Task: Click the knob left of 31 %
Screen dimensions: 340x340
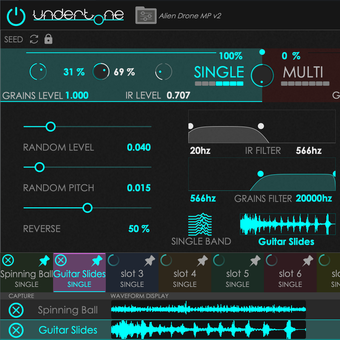Action: (38, 71)
